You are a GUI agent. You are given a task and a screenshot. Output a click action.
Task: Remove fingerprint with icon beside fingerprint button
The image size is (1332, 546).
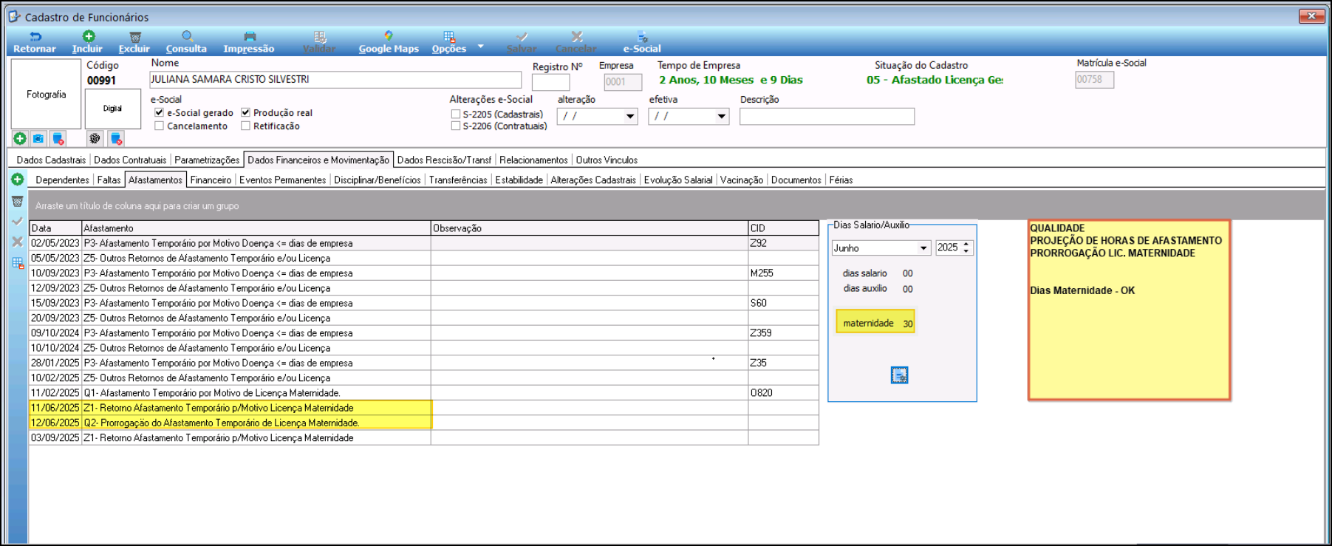coord(116,138)
